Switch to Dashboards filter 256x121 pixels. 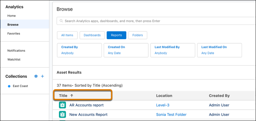[x=92, y=35]
